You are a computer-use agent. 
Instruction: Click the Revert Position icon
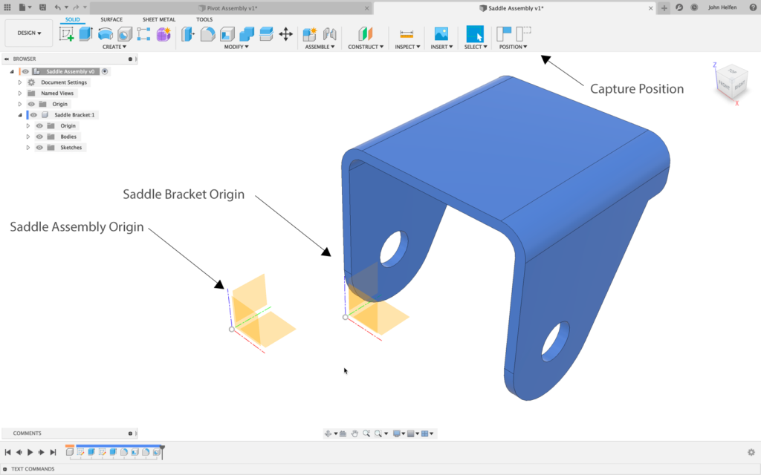click(523, 34)
